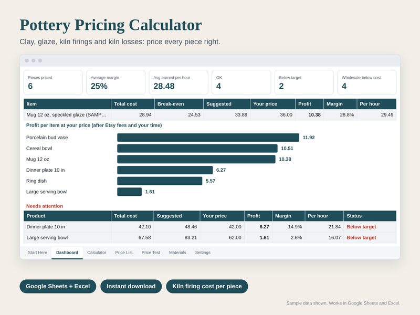Click the Needs attention heading
This screenshot has height=315, width=420.
(x=45, y=206)
